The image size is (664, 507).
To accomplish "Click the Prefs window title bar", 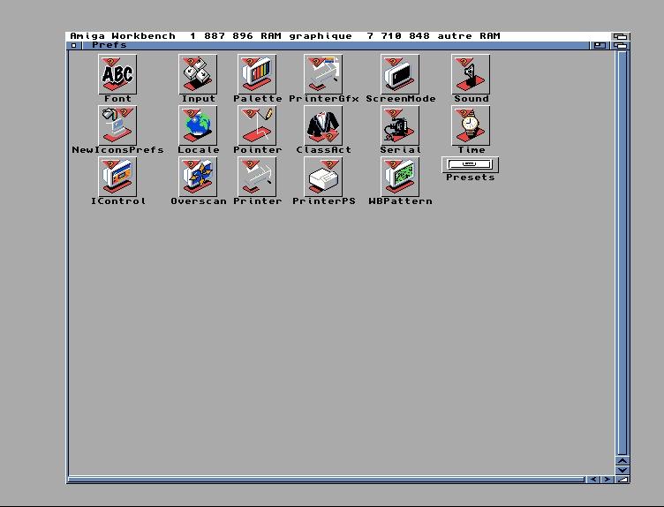I will coord(335,45).
